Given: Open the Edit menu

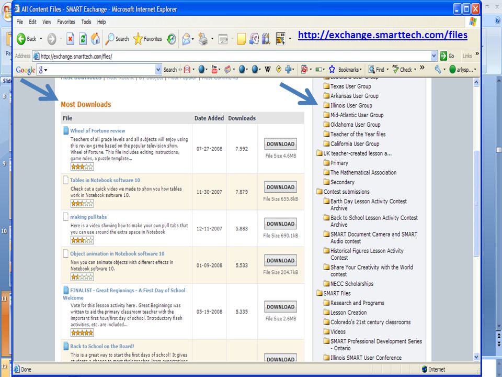Looking at the screenshot, I should (x=32, y=22).
